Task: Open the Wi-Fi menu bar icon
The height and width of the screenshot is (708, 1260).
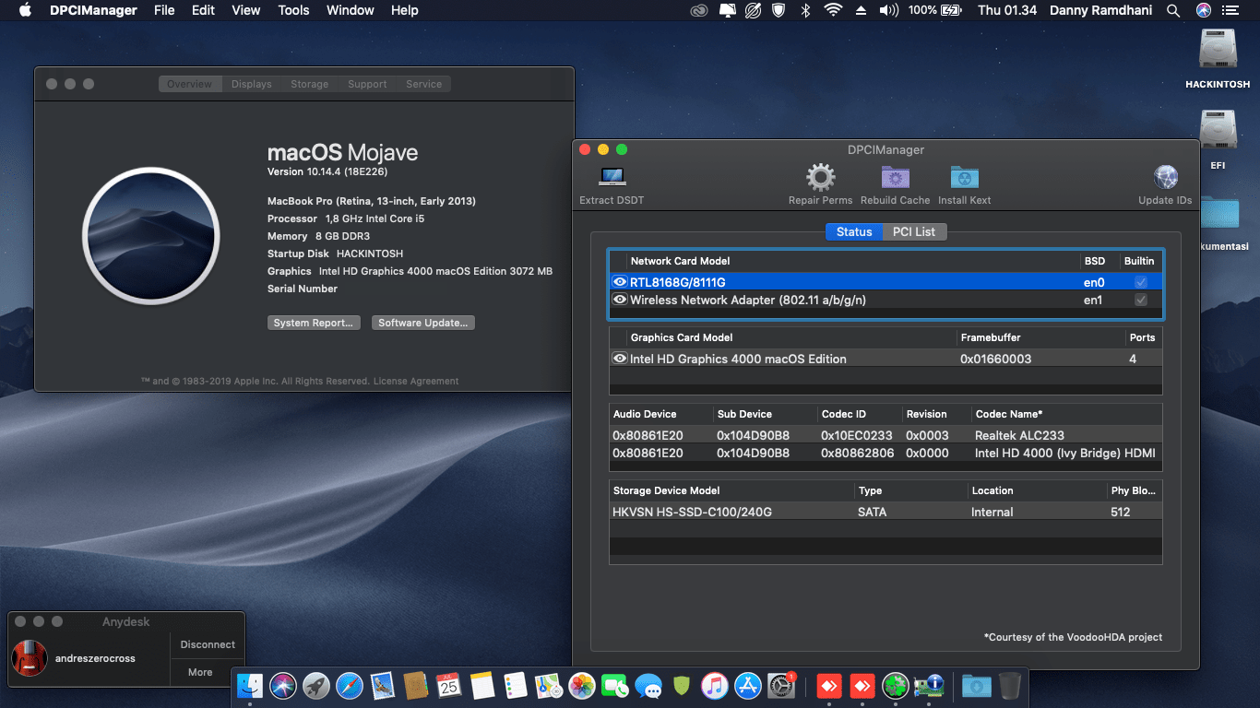Action: coord(833,10)
